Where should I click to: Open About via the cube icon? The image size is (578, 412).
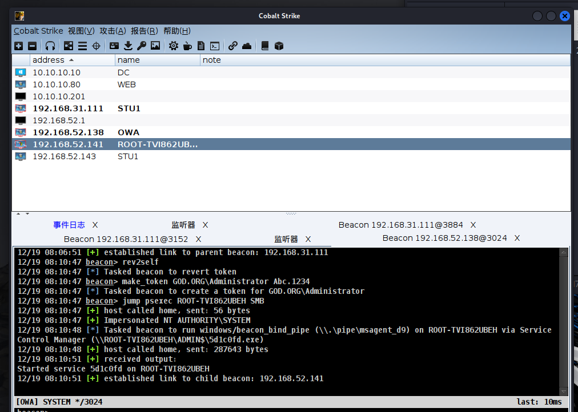tap(279, 46)
